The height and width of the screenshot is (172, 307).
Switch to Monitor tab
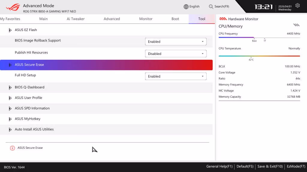(146, 19)
